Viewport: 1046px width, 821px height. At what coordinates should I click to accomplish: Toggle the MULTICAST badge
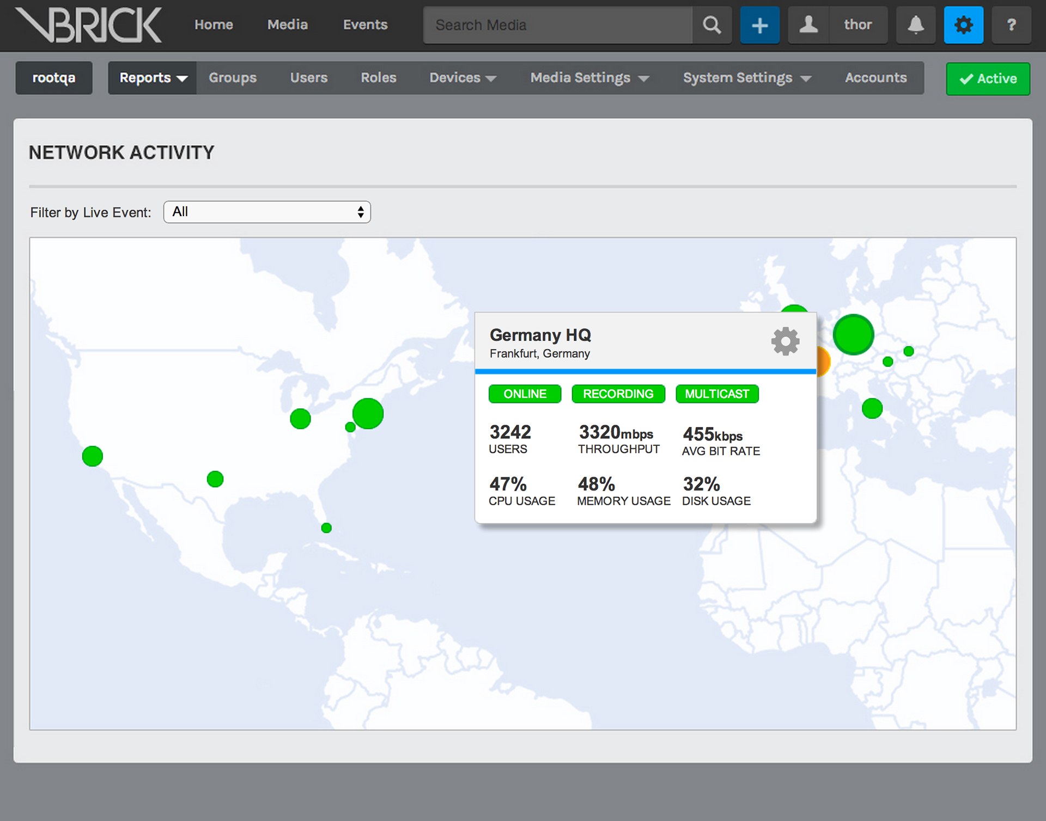(717, 394)
